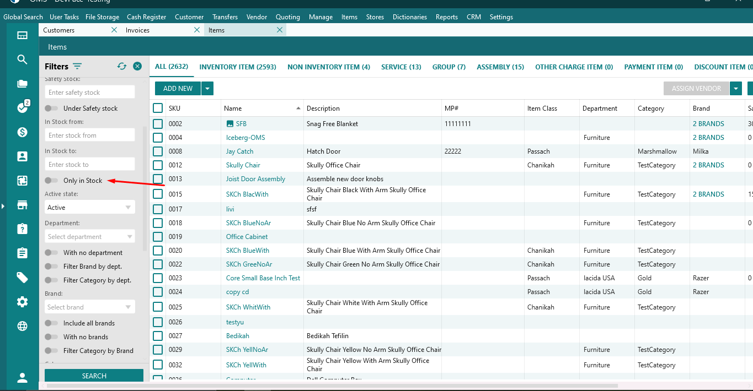The image size is (753, 391).
Task: Switch to the ASSEMBLY (15) tab
Action: (500, 67)
